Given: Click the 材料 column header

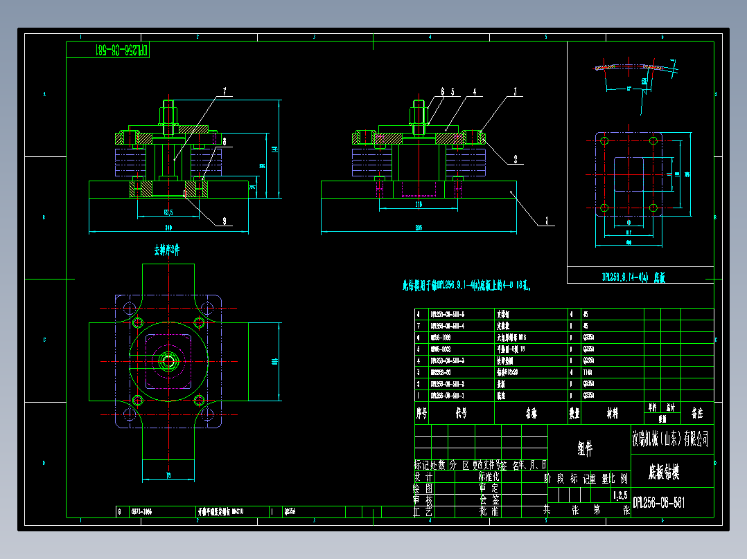Looking at the screenshot, I should [613, 413].
